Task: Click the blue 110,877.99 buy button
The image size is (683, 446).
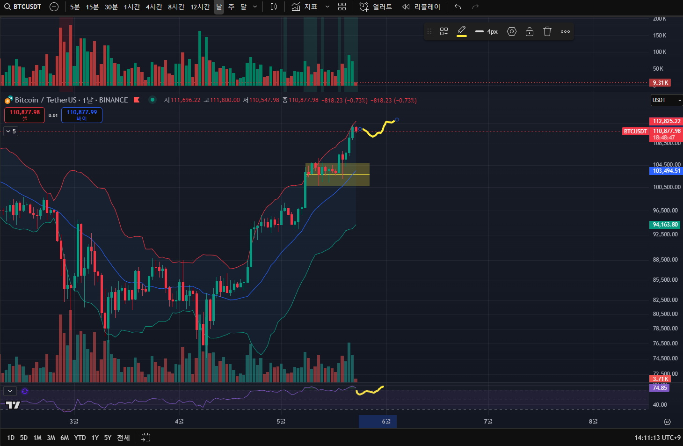Action: click(82, 115)
